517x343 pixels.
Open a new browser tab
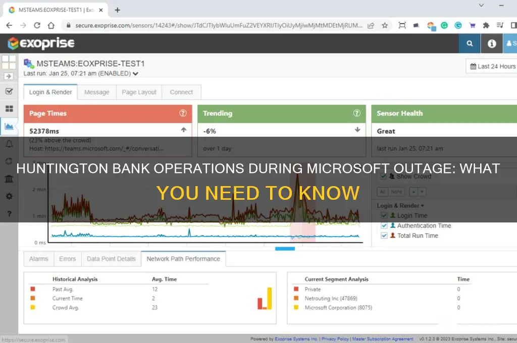tap(117, 10)
